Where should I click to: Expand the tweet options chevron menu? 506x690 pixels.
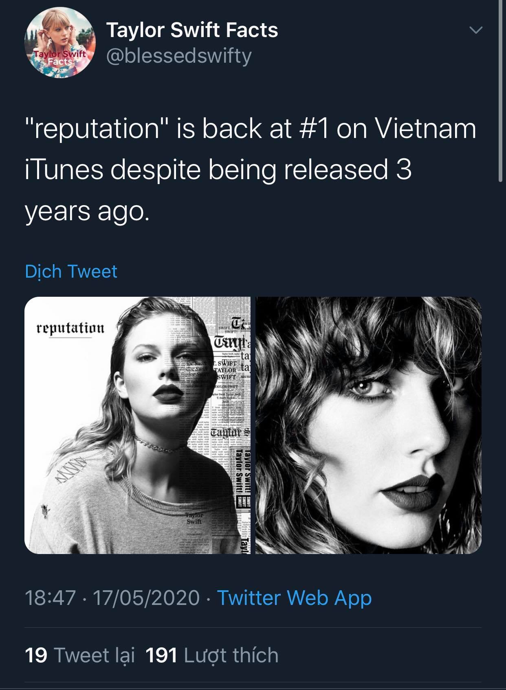point(475,31)
